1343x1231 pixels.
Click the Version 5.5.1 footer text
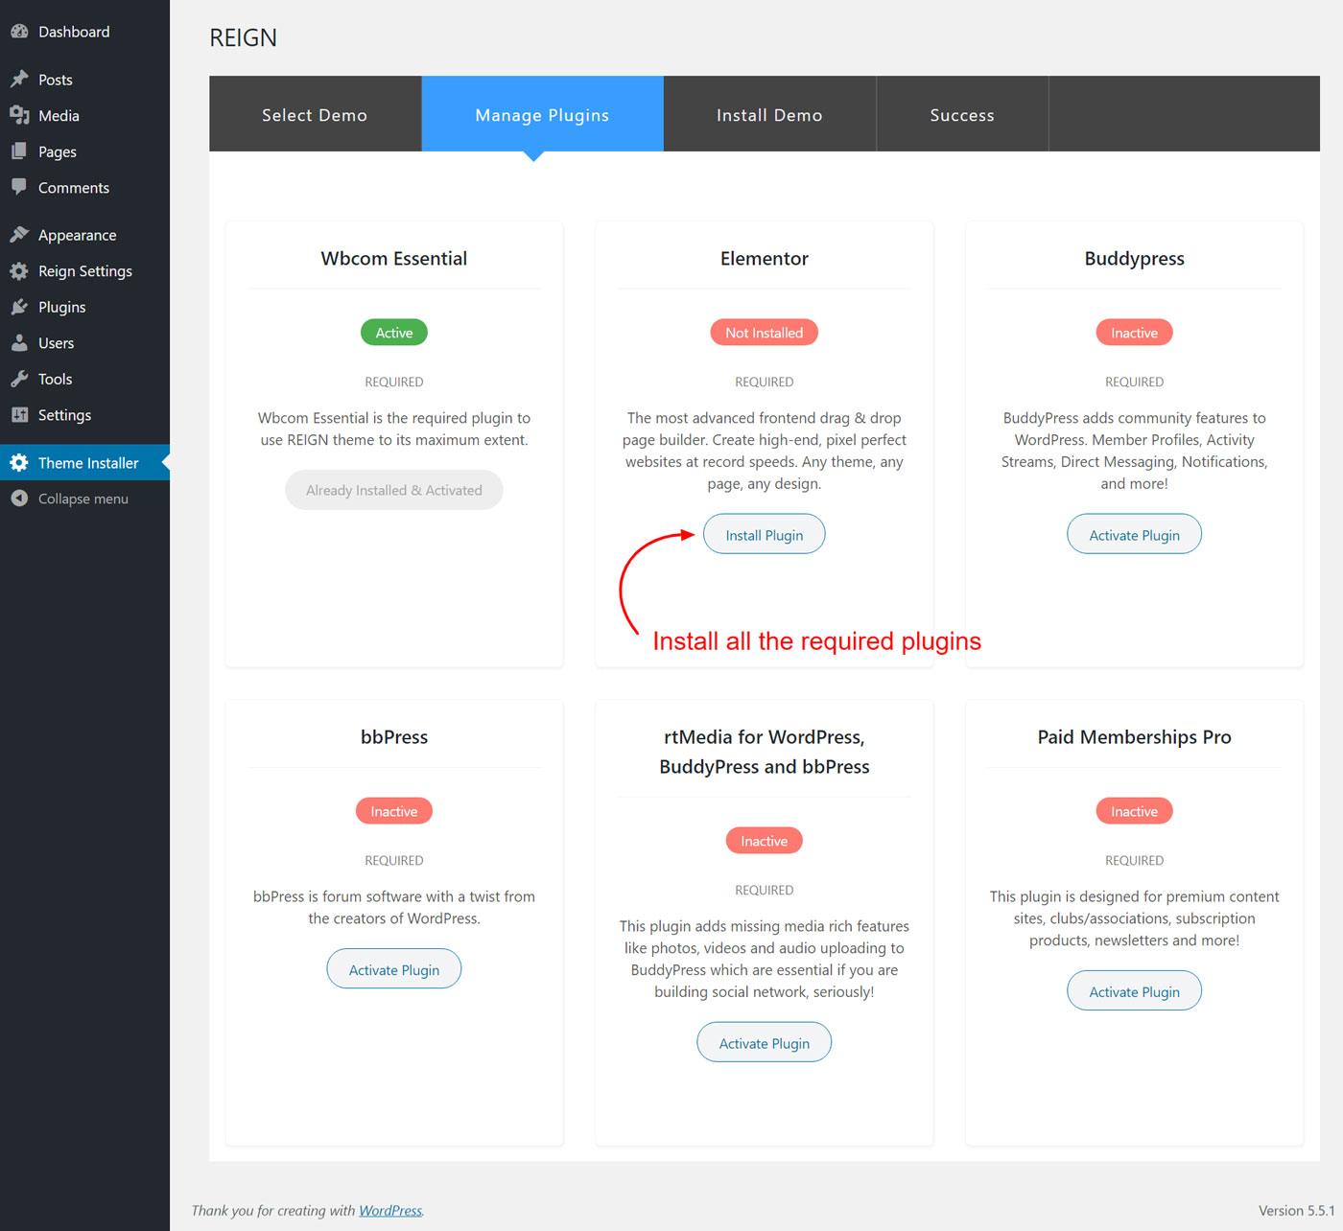pyautogui.click(x=1297, y=1210)
